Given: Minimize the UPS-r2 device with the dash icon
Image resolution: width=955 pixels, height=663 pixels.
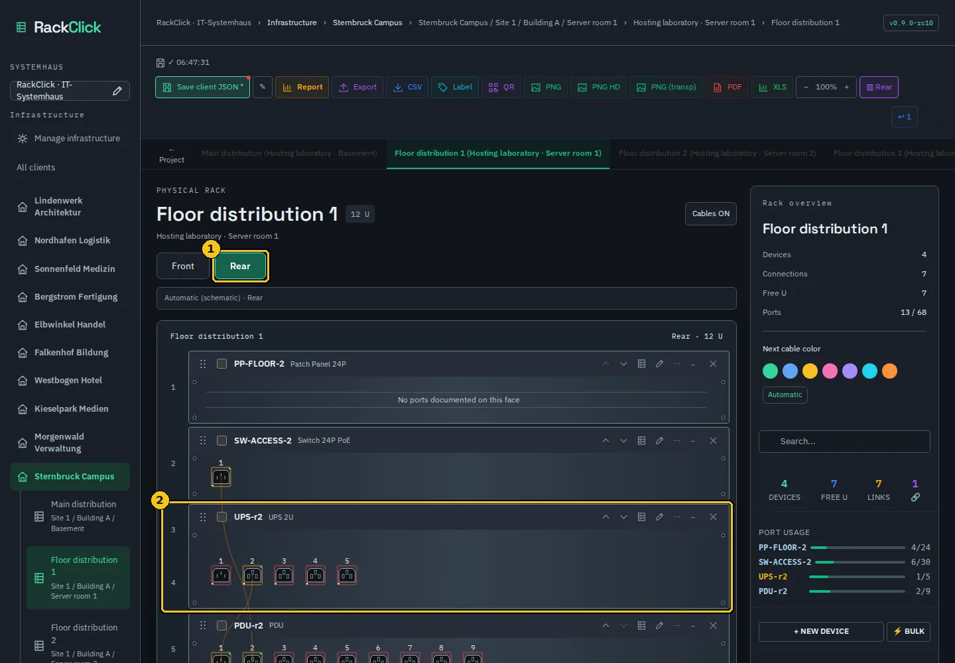Looking at the screenshot, I should pyautogui.click(x=693, y=517).
